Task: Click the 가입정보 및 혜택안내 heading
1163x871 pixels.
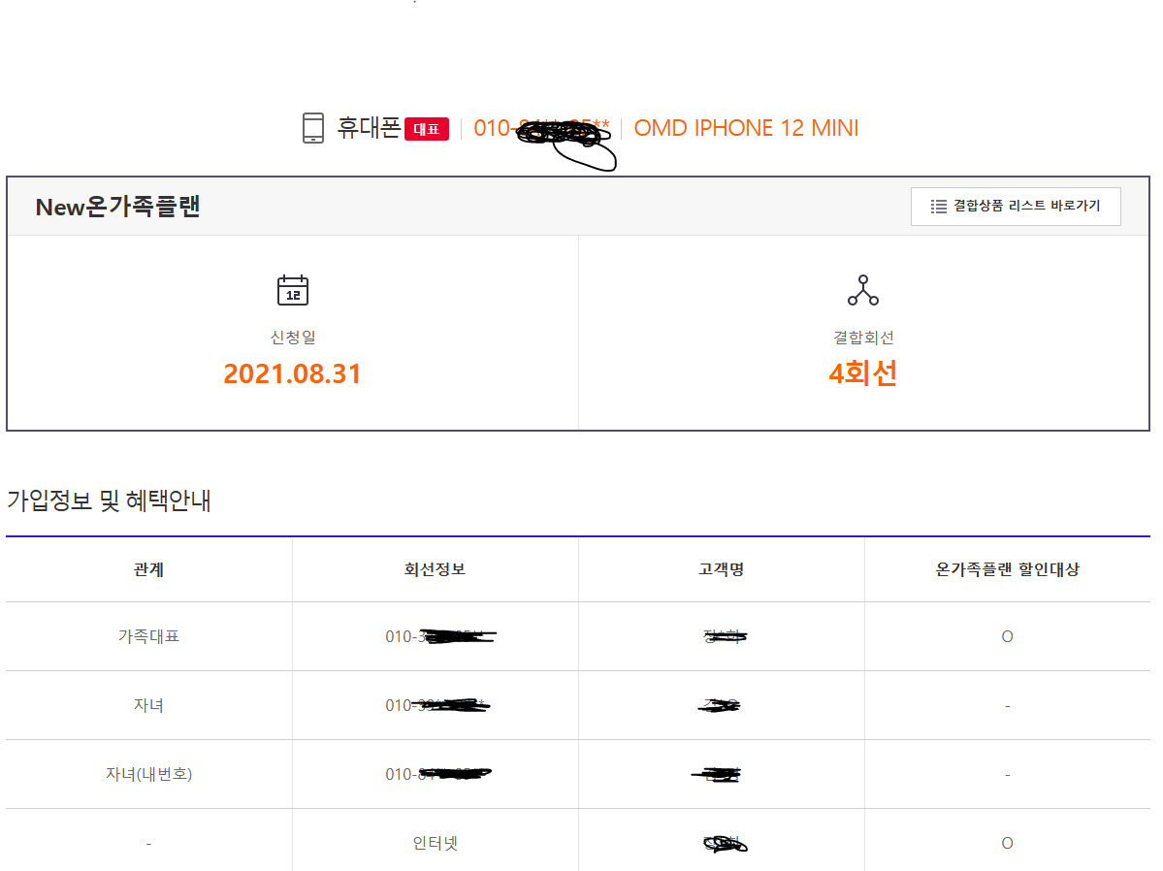Action: pos(109,500)
